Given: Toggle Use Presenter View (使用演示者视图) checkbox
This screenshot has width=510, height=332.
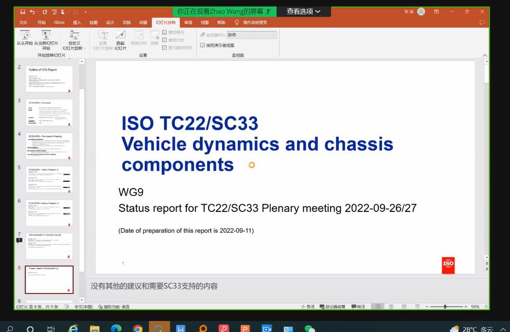Looking at the screenshot, I should 202,46.
